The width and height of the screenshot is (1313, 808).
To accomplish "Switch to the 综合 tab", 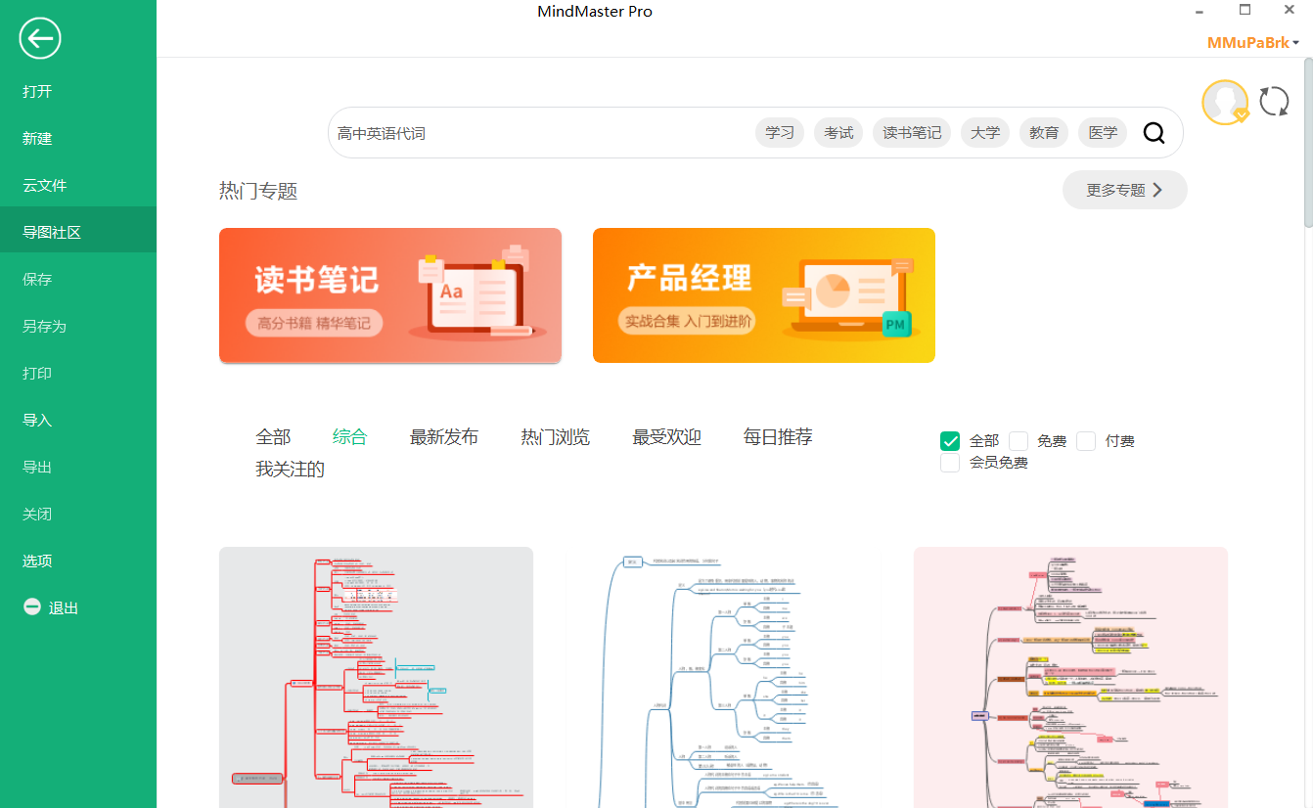I will pos(349,437).
